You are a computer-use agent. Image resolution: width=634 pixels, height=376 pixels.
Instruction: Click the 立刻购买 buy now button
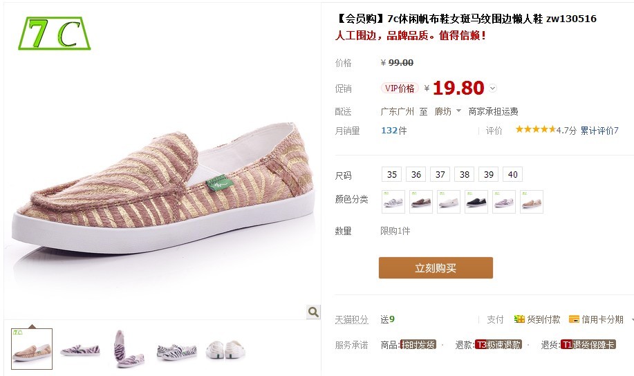coord(436,267)
